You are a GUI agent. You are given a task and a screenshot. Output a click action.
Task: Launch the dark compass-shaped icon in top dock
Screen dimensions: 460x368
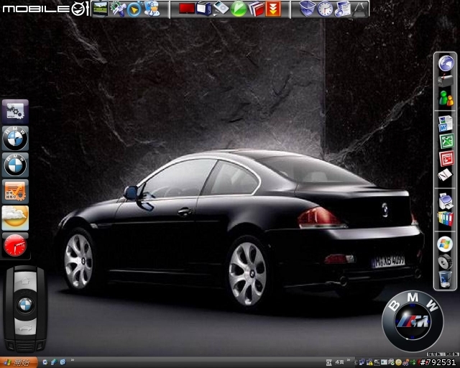pos(360,9)
